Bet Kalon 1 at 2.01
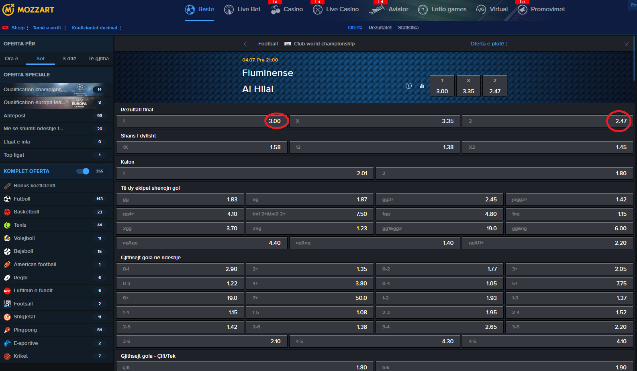Screen dimensions: 637x371 [x=245, y=173]
